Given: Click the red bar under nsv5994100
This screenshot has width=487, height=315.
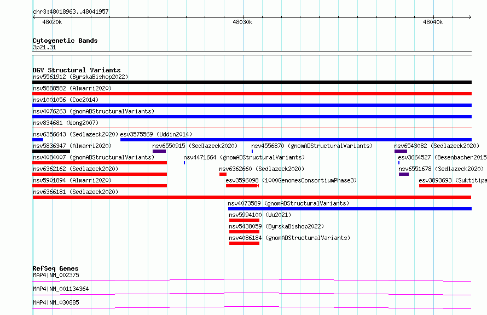Looking at the screenshot, I should [244, 220].
